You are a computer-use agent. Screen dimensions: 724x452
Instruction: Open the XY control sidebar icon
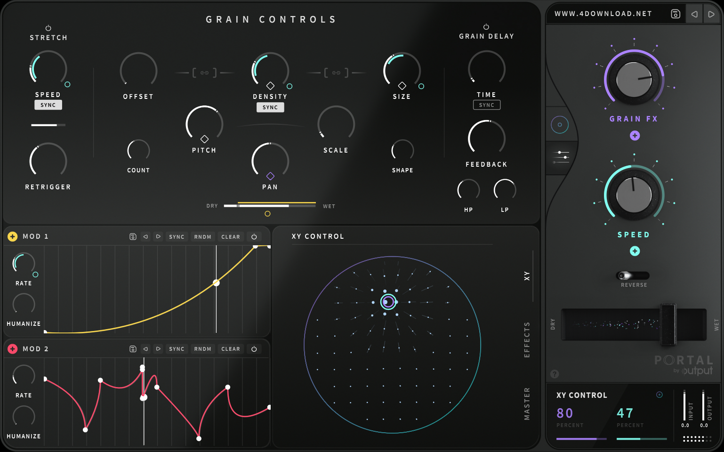tap(560, 124)
